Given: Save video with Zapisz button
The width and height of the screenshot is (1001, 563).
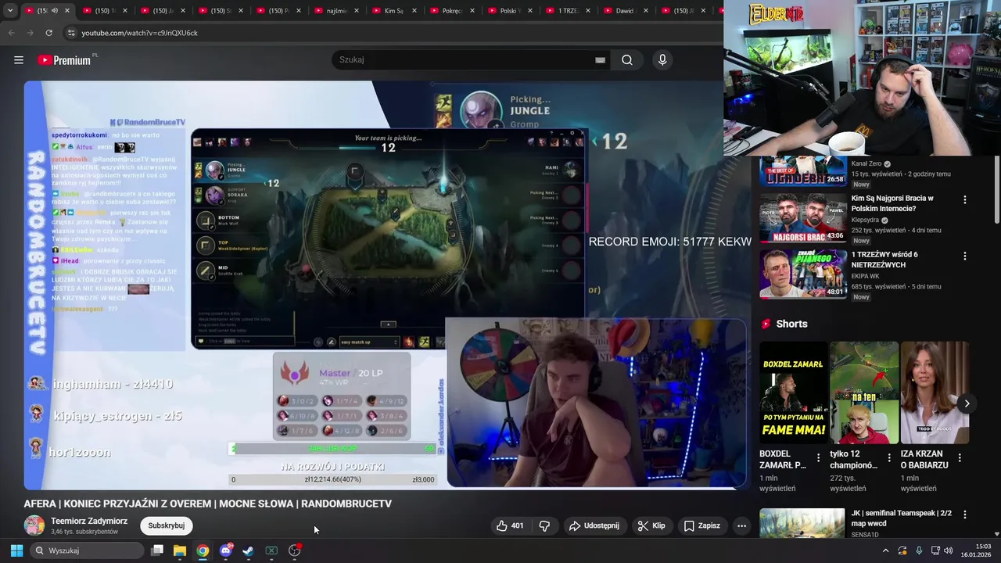Looking at the screenshot, I should pyautogui.click(x=702, y=525).
